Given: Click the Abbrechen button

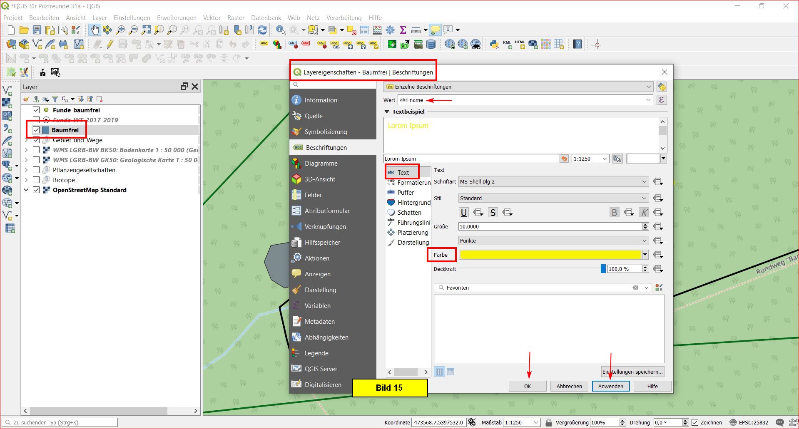Looking at the screenshot, I should [x=569, y=386].
